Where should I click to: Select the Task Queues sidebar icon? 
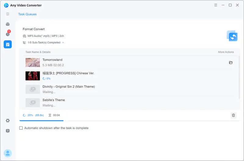coord(8,44)
